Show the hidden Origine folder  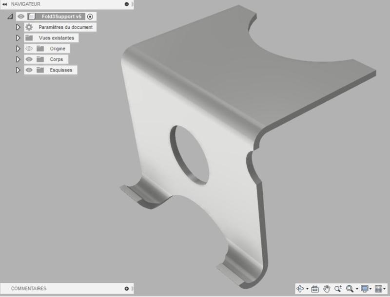point(29,48)
